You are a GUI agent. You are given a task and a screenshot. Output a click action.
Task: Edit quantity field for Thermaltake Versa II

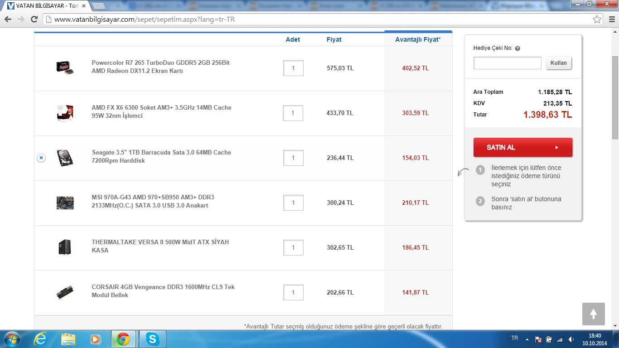(293, 247)
